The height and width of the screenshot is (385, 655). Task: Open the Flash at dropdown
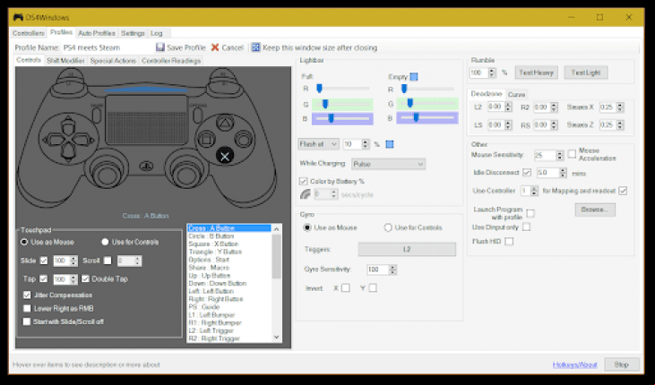pyautogui.click(x=318, y=144)
